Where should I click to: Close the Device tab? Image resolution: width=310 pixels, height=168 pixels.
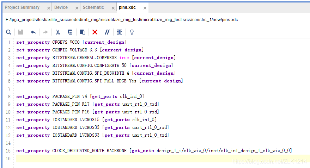pyautogui.click(x=77, y=8)
